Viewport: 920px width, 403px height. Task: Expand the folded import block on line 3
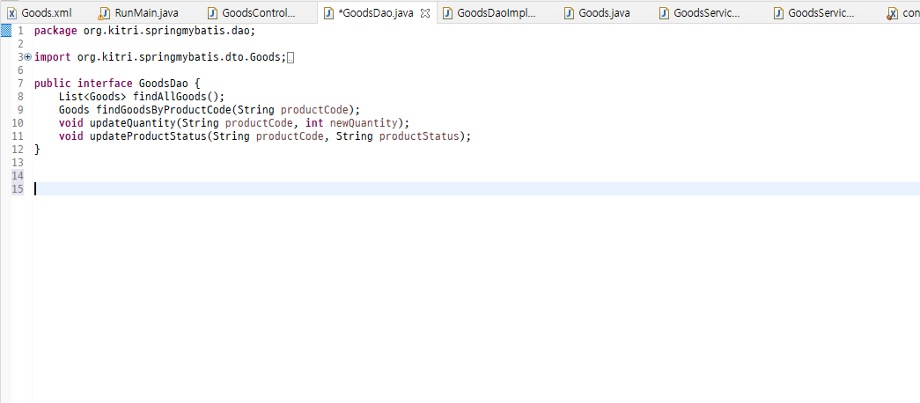coord(27,57)
